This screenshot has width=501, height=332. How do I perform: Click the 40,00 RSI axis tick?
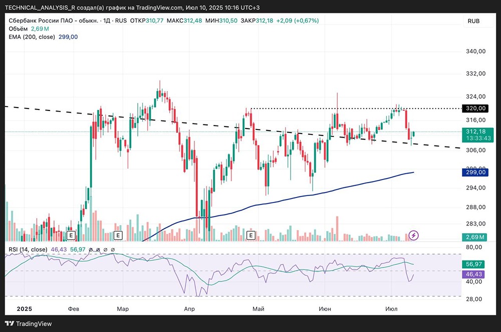coord(474,282)
